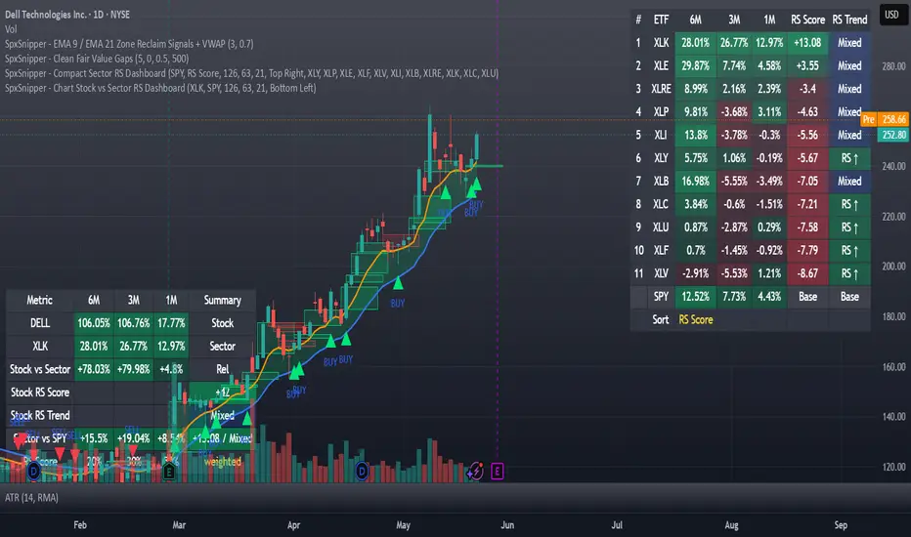911x537 pixels.
Task: Click the Feb label on the time axis
Action: [80, 525]
